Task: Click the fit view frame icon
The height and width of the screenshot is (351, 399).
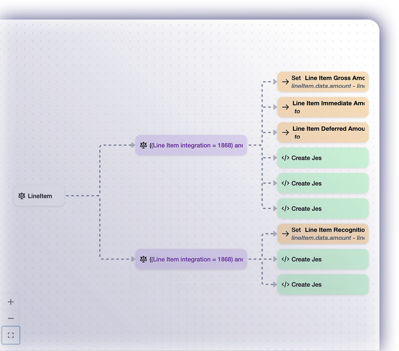Action: 11,335
